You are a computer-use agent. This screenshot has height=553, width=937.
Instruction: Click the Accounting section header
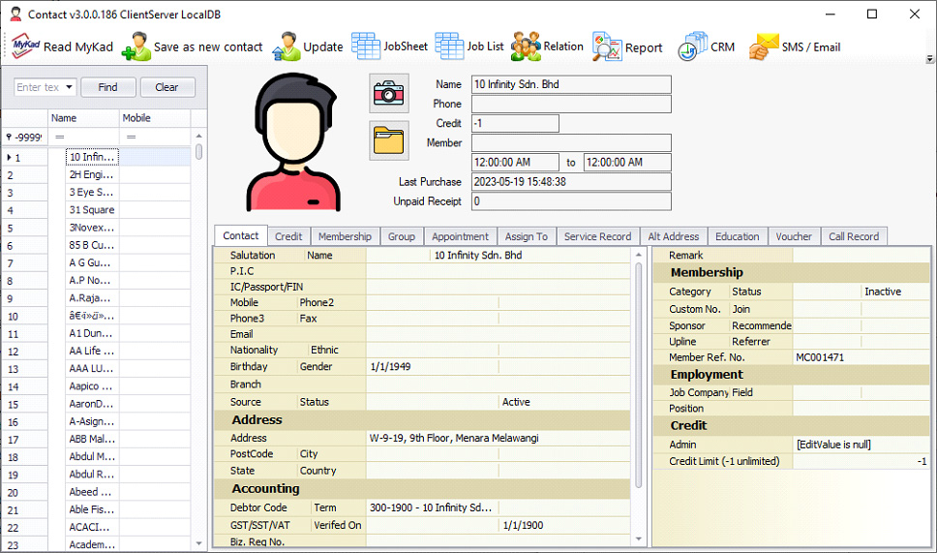pyautogui.click(x=422, y=488)
